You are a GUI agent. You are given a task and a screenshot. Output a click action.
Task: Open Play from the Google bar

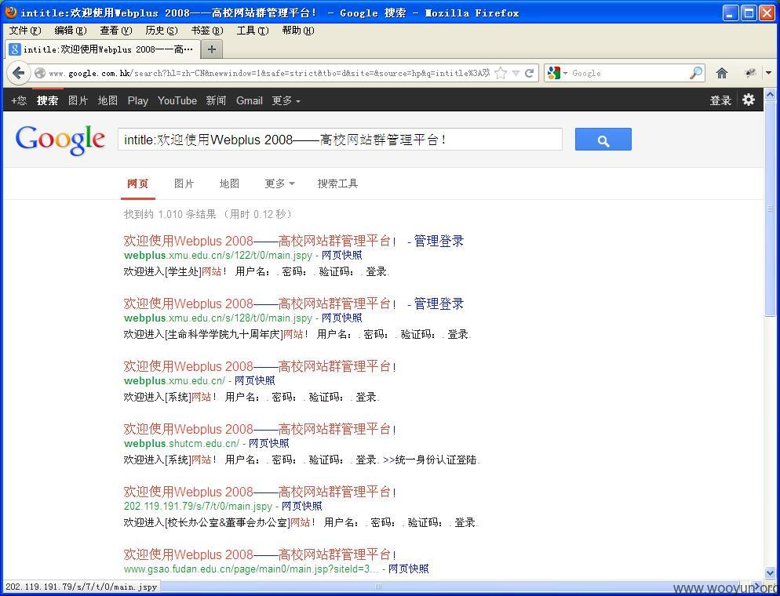tap(138, 100)
